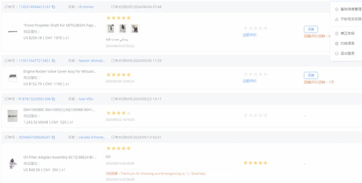Screen dimensions: 362x183
Task: Copy order number 1105314944412167 using copy icon
Action: pos(54,7)
